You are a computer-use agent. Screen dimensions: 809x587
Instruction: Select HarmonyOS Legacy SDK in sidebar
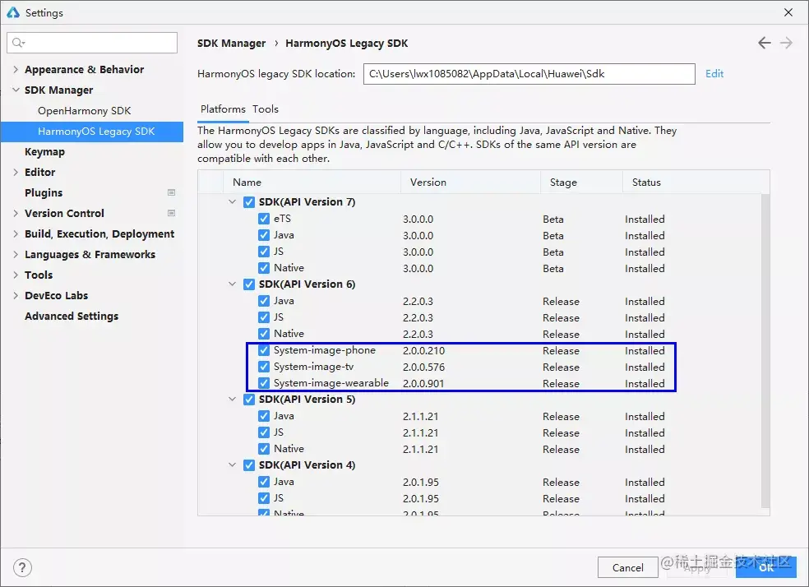pos(92,132)
